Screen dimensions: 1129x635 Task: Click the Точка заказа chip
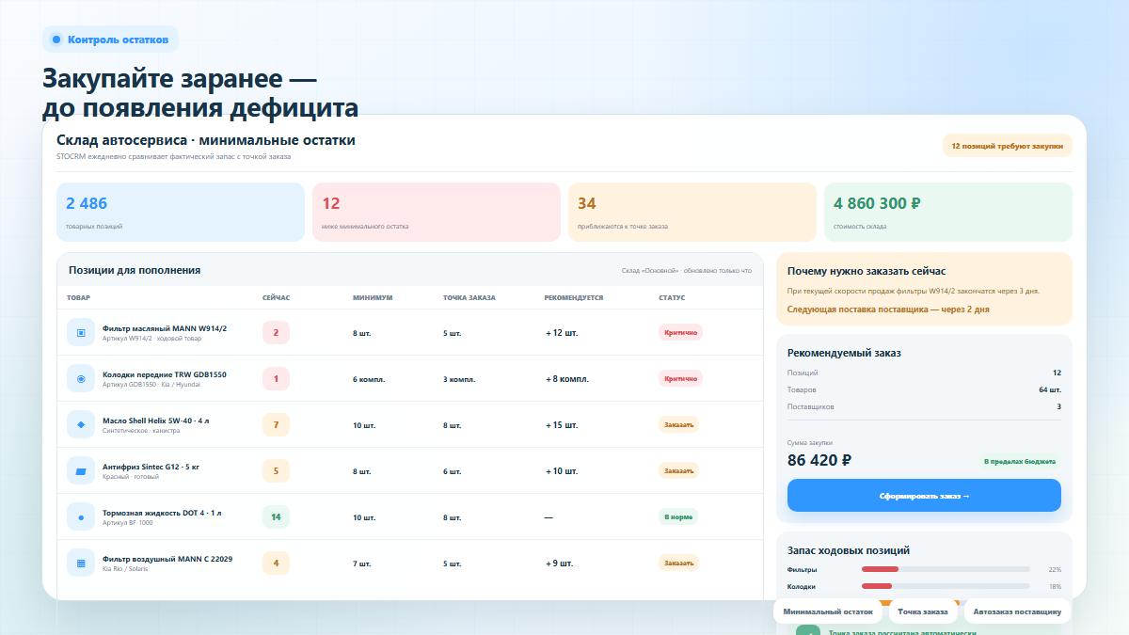[x=923, y=611]
